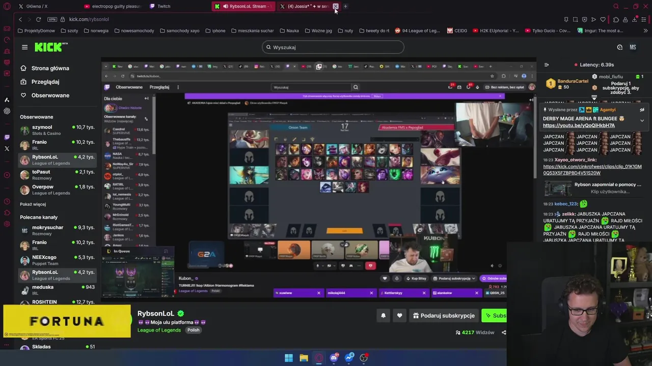The image size is (652, 366).
Task: Open the nowesamochody bookmarks folder
Action: [x=134, y=30]
